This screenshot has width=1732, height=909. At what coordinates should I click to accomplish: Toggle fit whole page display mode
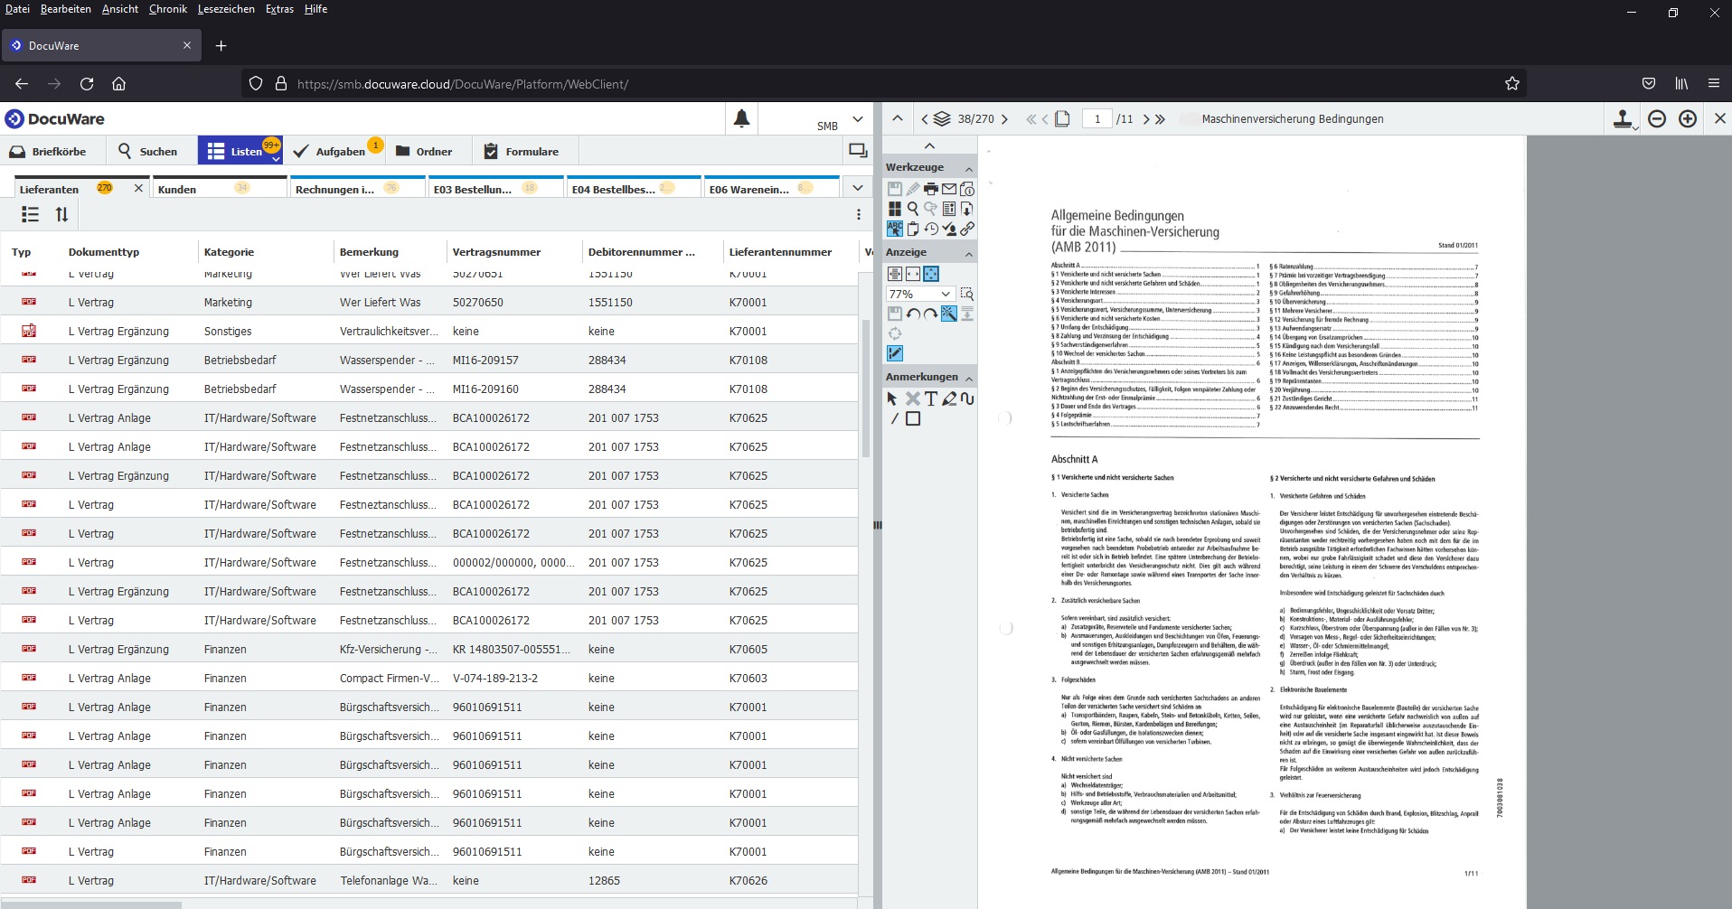[x=930, y=274]
